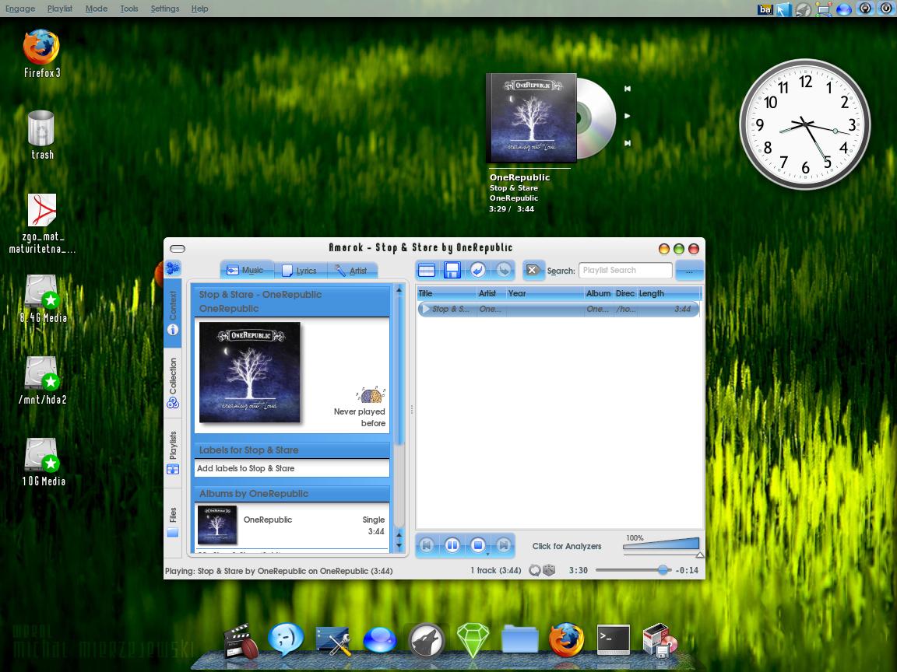The height and width of the screenshot is (672, 897).
Task: Skip to next track in Amarok
Action: pyautogui.click(x=504, y=545)
